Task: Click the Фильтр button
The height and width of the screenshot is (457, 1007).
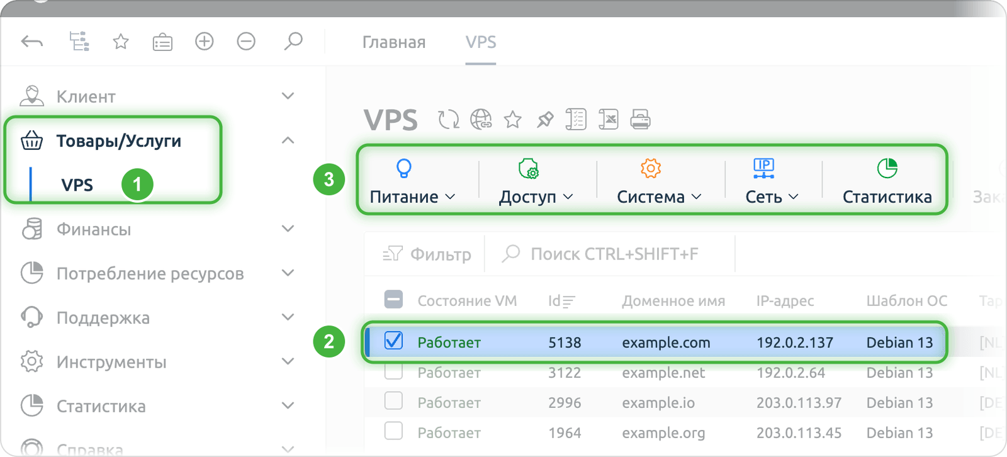Action: click(427, 254)
